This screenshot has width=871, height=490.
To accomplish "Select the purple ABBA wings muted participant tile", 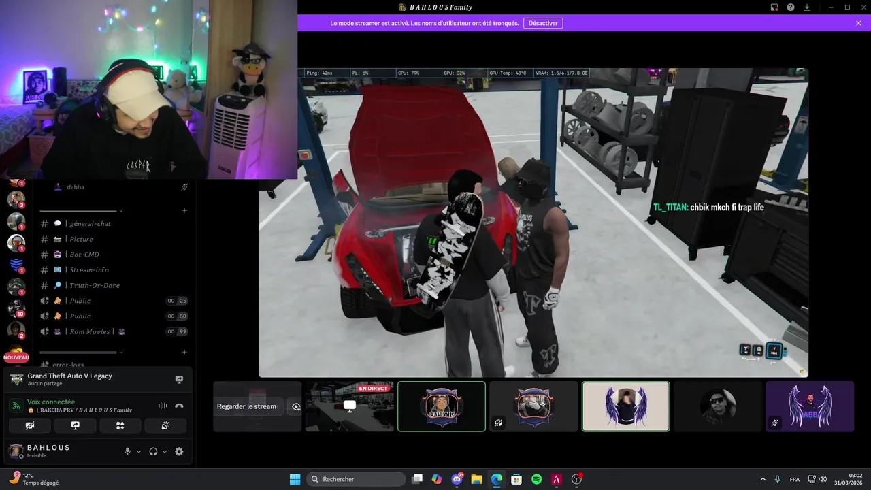I will (x=810, y=406).
